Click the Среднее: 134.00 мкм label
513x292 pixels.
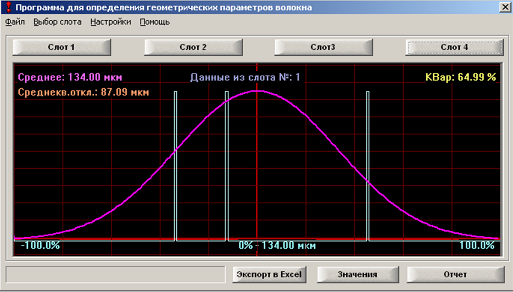(70, 77)
